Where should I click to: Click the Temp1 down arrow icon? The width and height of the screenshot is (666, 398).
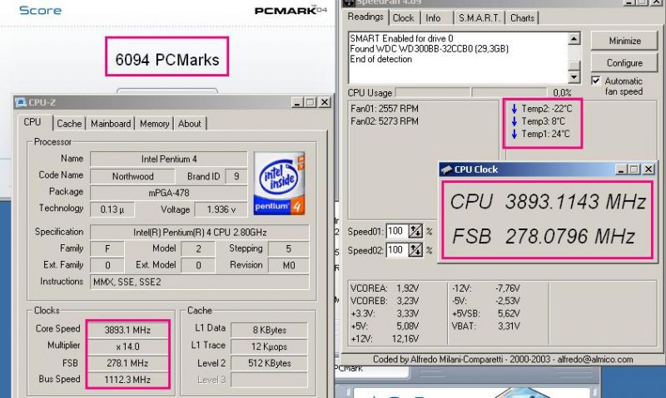[514, 134]
